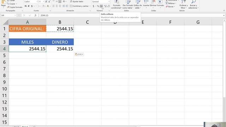Align text left in Alineación group

(53, 6)
